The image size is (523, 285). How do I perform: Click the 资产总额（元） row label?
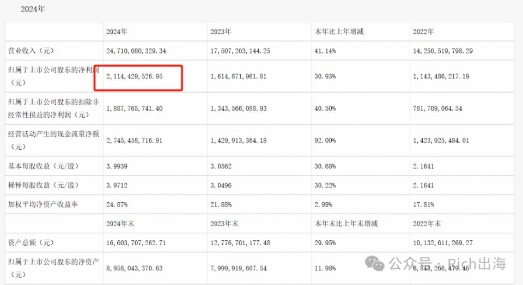click(31, 242)
